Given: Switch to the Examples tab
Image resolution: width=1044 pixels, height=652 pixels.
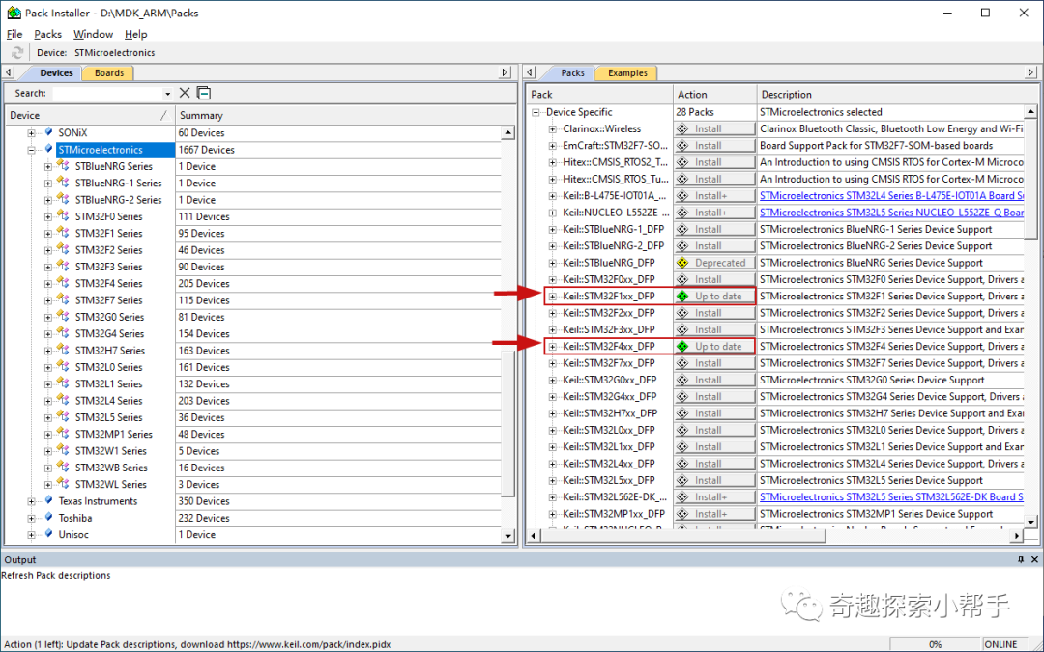Looking at the screenshot, I should click(627, 73).
